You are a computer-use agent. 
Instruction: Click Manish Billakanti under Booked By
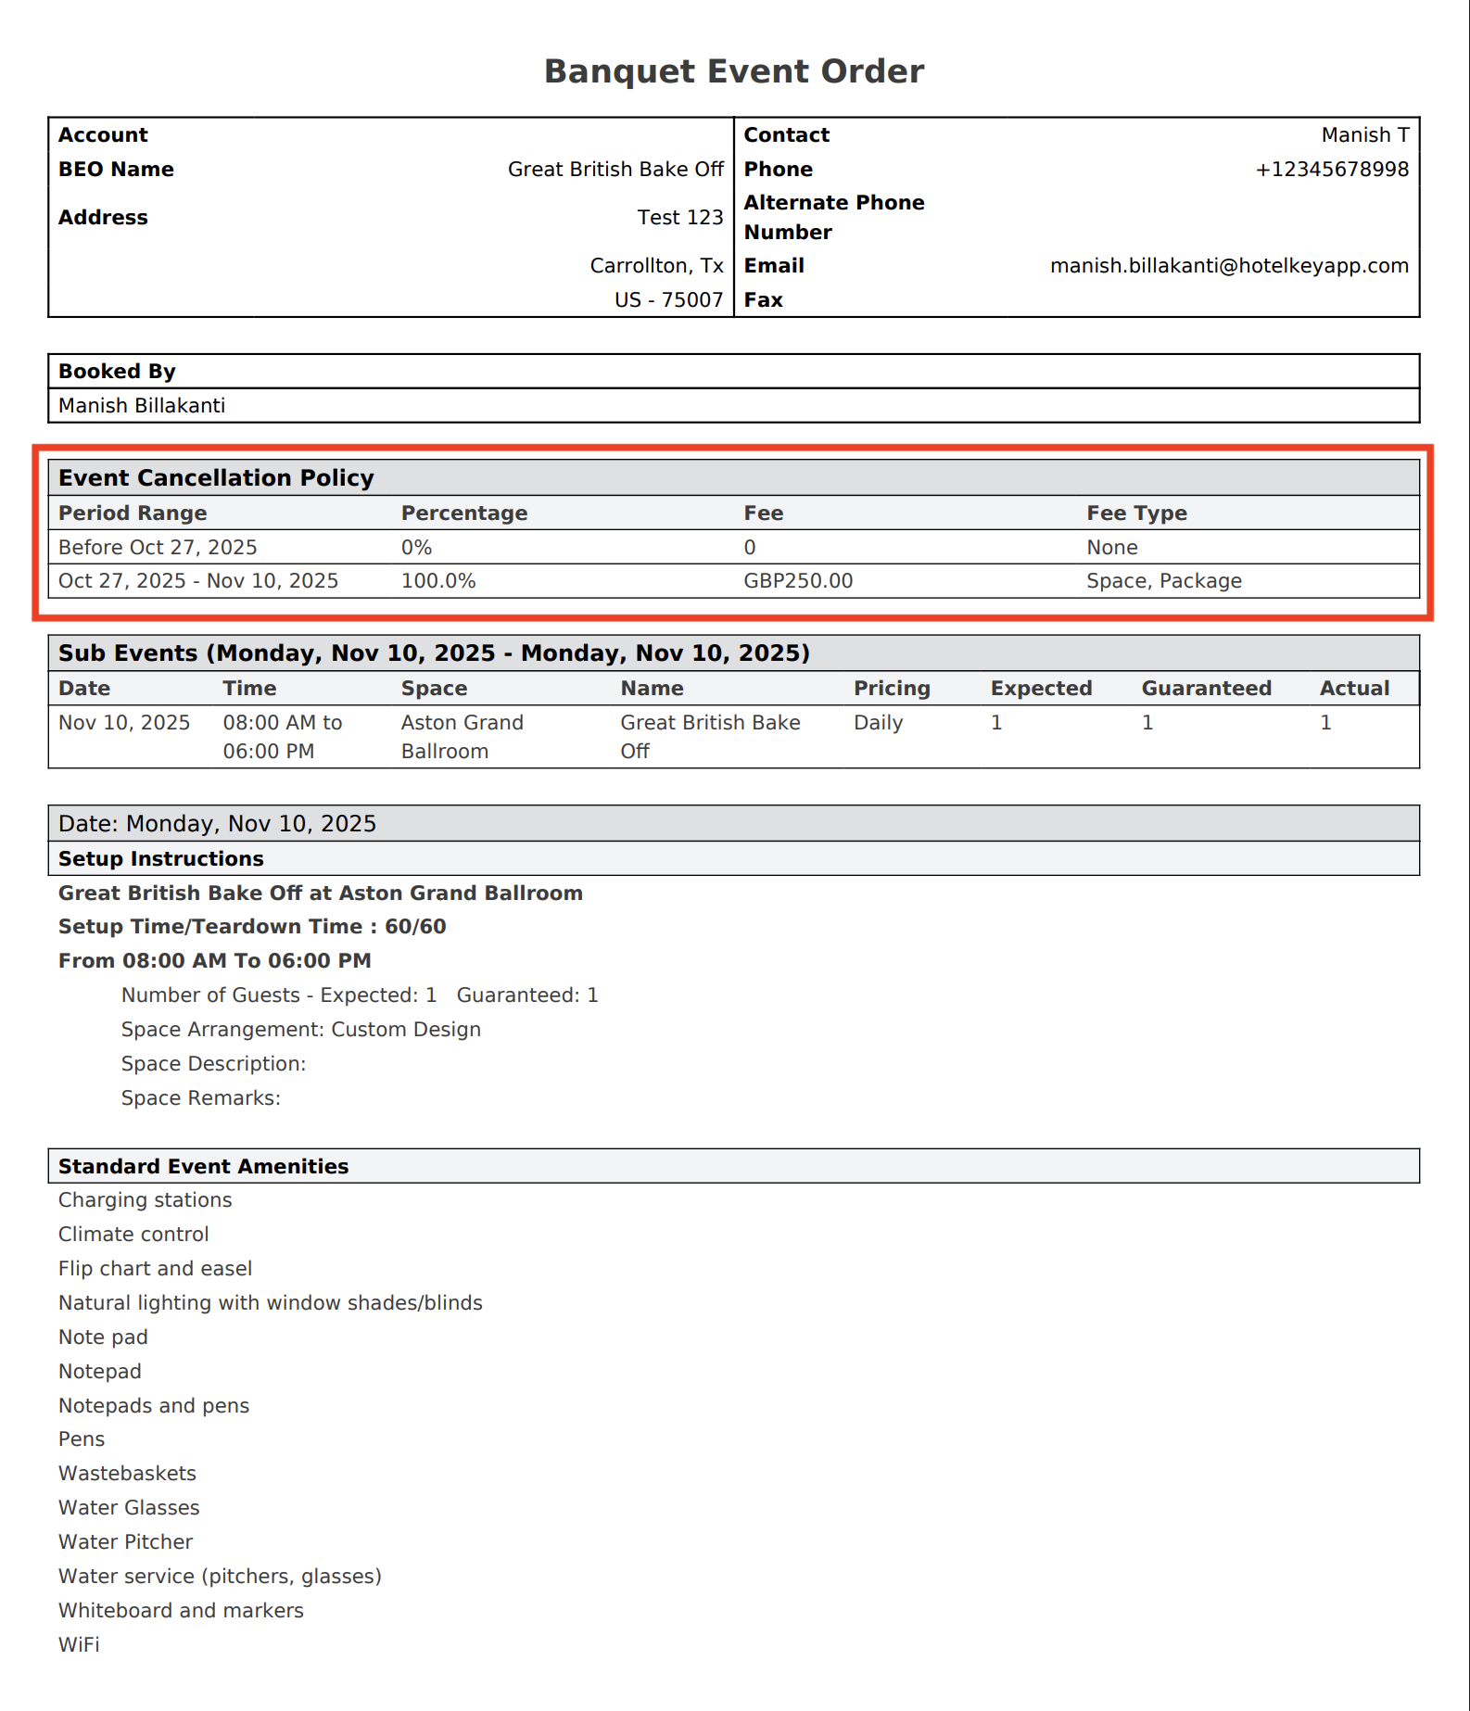tap(142, 406)
